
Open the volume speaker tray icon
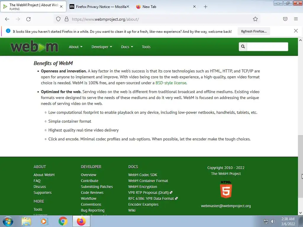[x=273, y=221]
